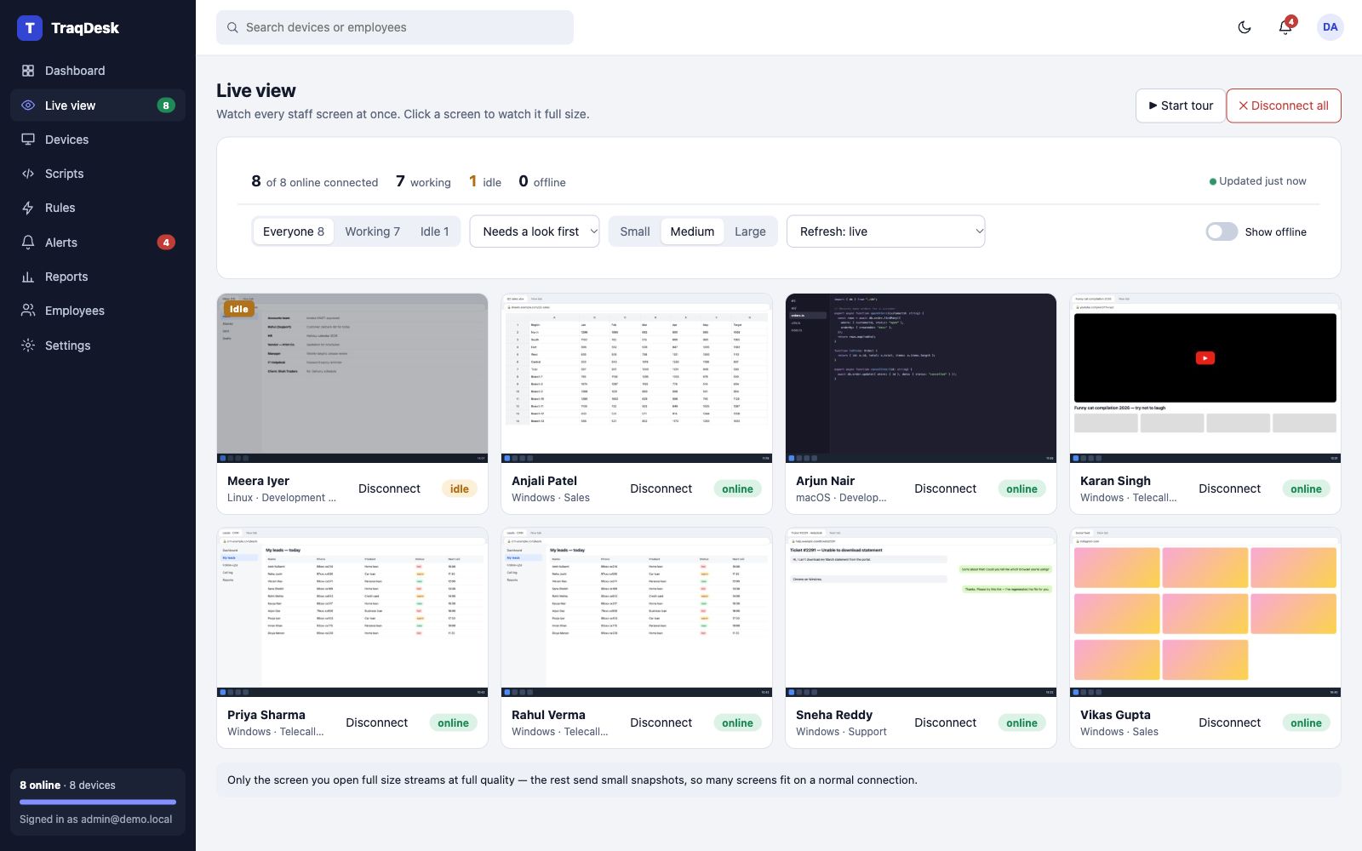Click the "0 offline" stat
1362x851 pixels.
pos(542,181)
